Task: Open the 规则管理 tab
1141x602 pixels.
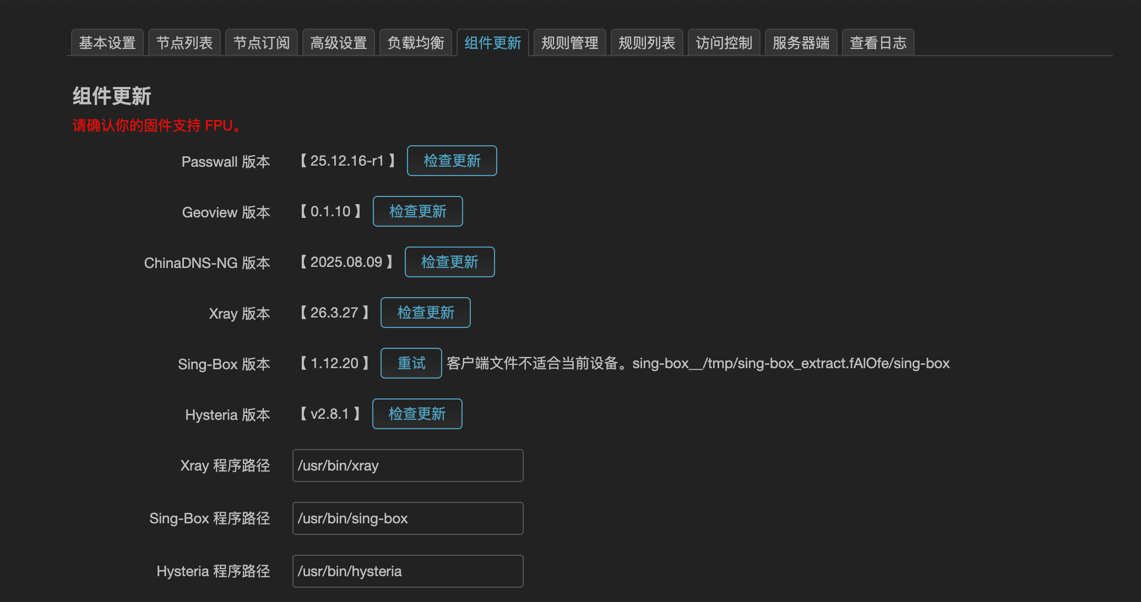Action: [x=569, y=42]
